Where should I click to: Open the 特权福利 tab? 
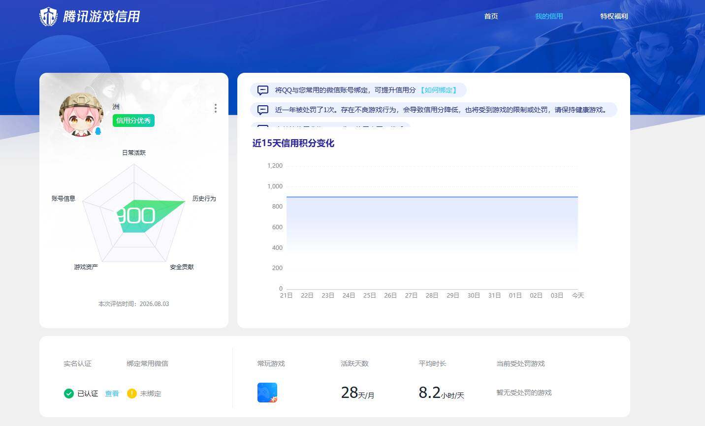click(614, 16)
